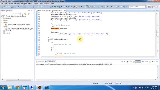Viewport: 160px width, 90px height.
Task: Open Windows Explorer from the taskbar
Action: (10, 88)
